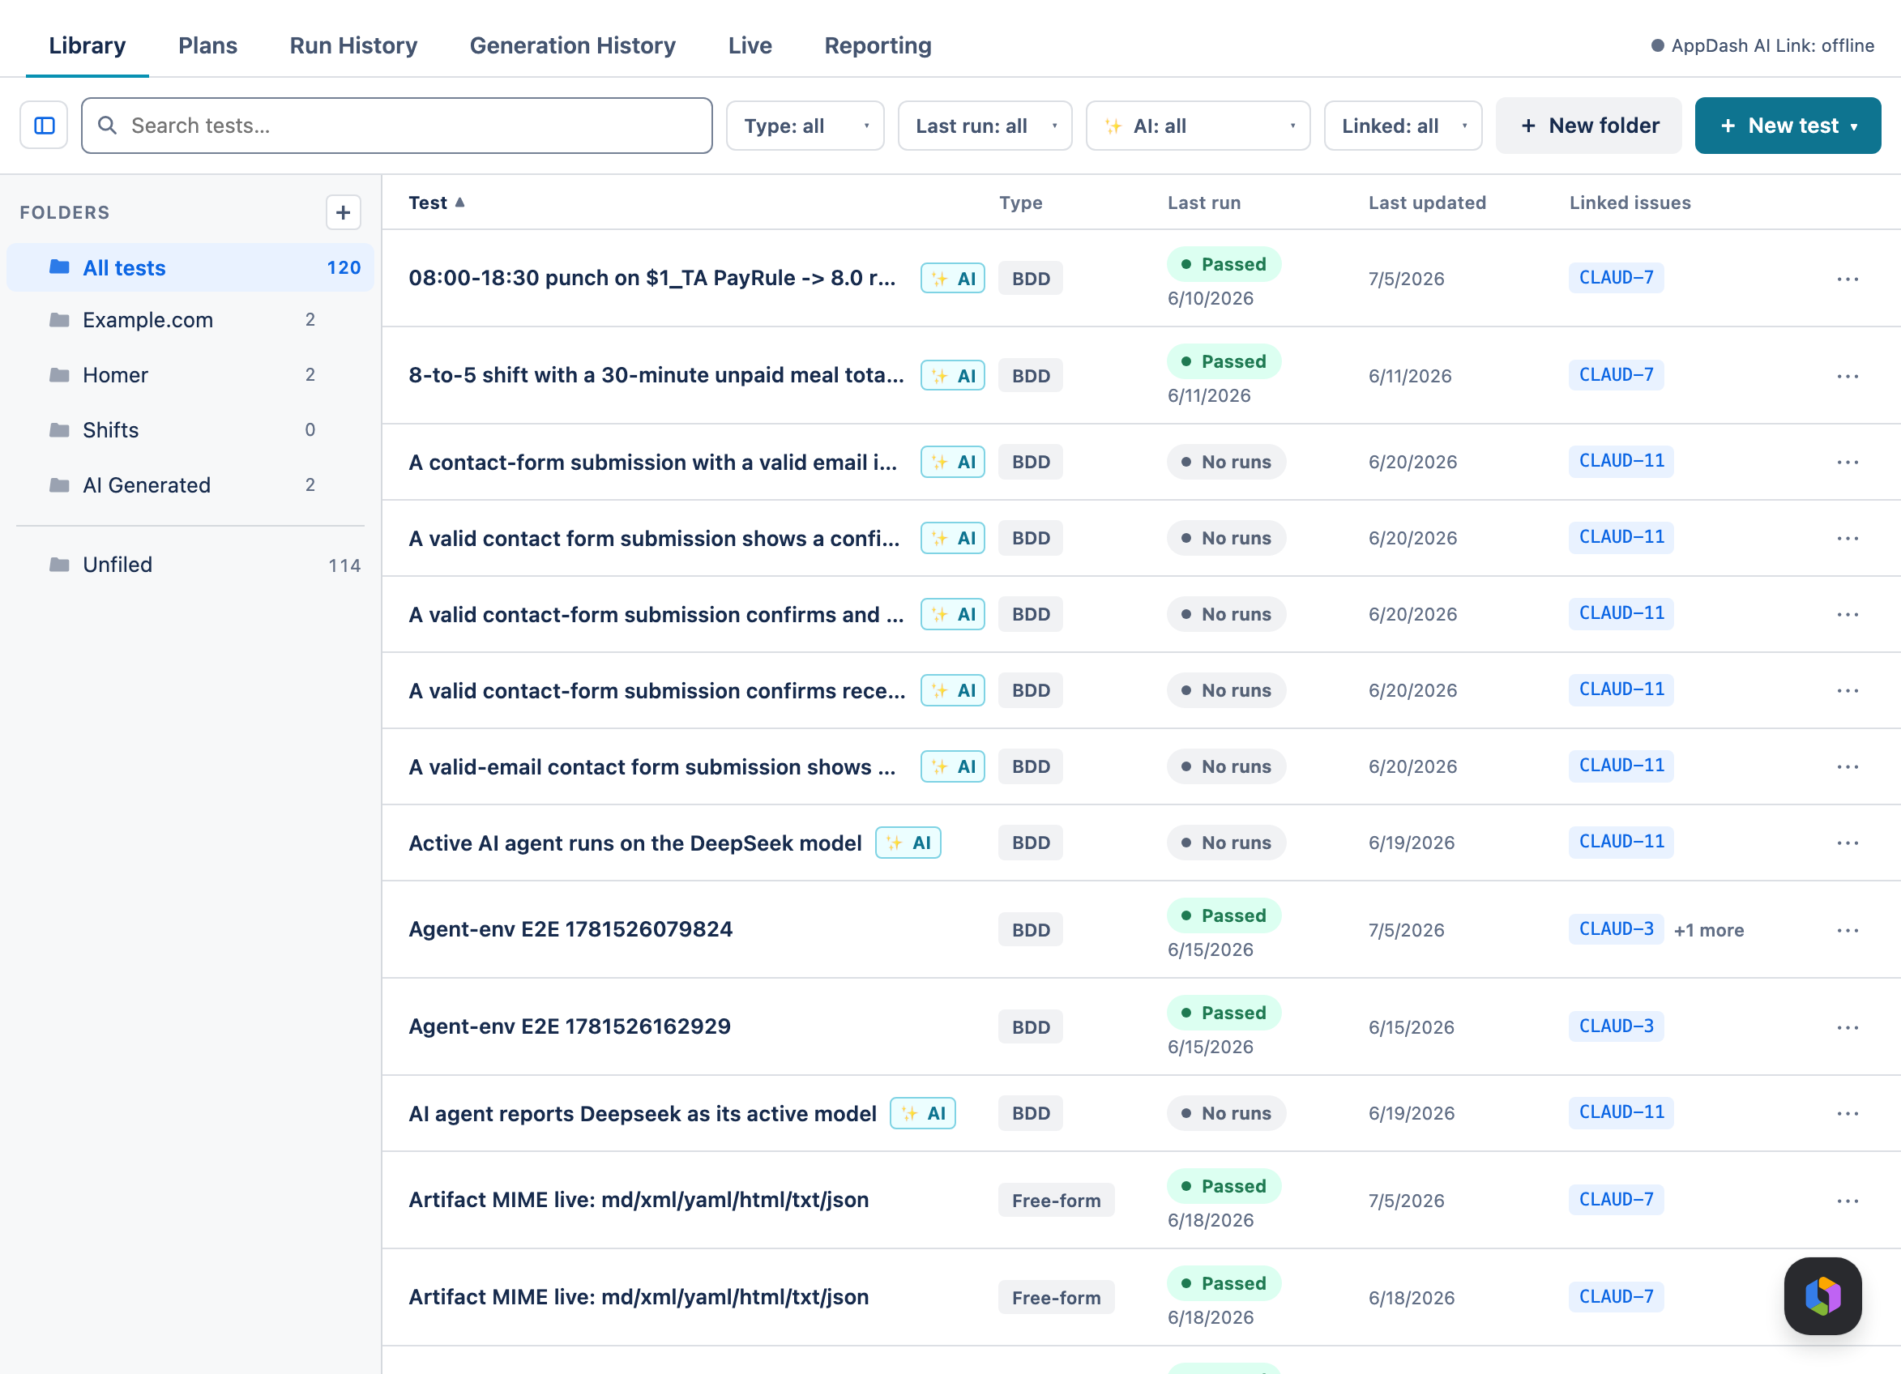1901x1374 pixels.
Task: Click the Type column header
Action: tap(1020, 203)
